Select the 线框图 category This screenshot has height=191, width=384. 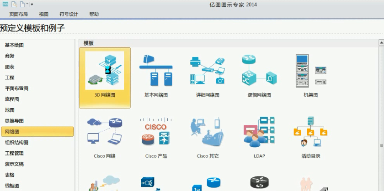tap(37, 186)
